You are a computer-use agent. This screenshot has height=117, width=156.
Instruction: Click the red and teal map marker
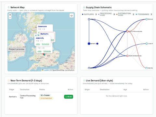(x=44, y=54)
